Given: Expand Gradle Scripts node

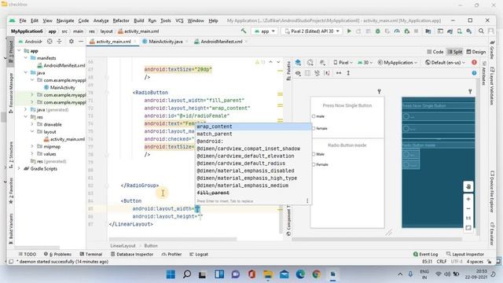Looking at the screenshot, I should point(19,169).
